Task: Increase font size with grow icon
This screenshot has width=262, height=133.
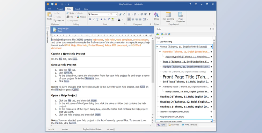Action: pos(120,14)
